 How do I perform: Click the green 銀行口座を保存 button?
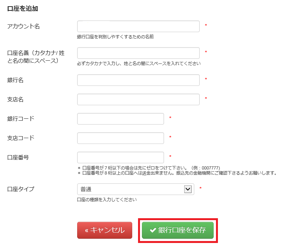point(178,230)
